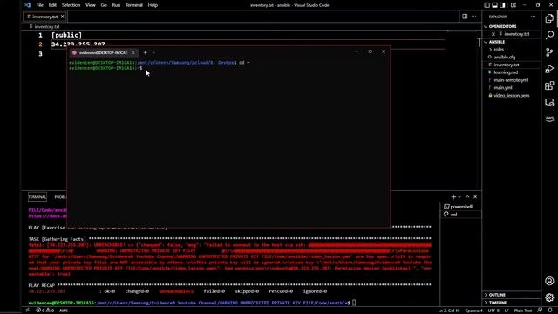Image resolution: width=558 pixels, height=314 pixels.
Task: Open the Run and Debug view icon
Action: (549, 69)
